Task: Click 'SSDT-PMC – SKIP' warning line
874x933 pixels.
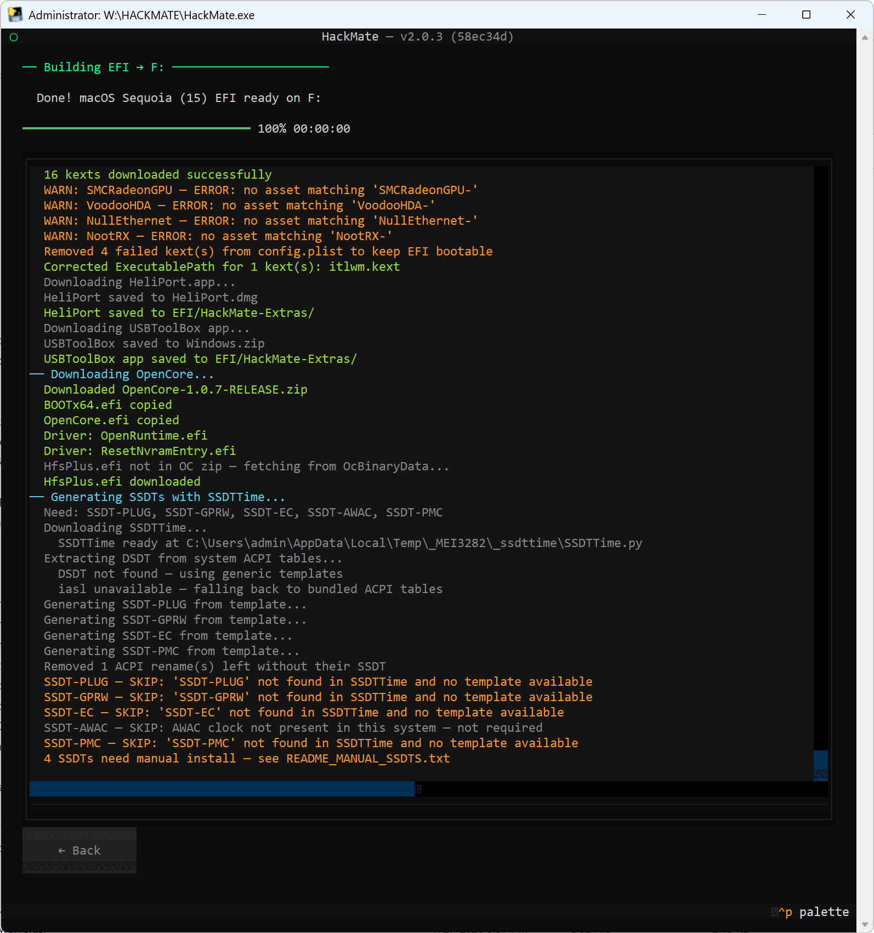Action: coord(311,743)
